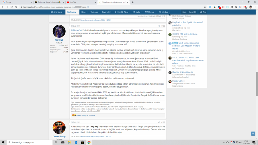Viewport: 258px width, 145px height.
Task: Click the page's vertical scrollbar thumb
Action: coord(257,84)
